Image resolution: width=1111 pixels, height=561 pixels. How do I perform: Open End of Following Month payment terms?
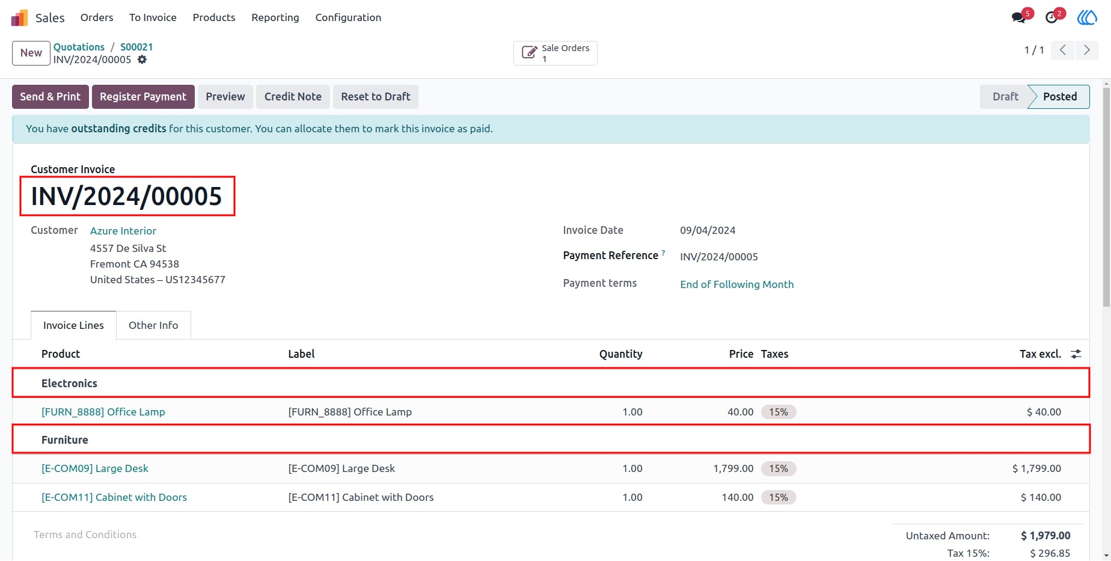pos(737,284)
